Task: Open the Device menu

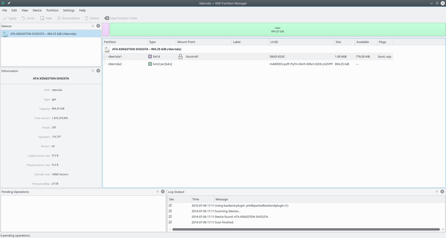Action: click(37, 10)
